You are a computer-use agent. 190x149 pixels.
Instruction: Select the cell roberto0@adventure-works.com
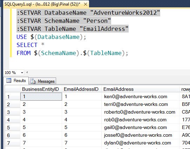pyautogui.click(x=140, y=112)
